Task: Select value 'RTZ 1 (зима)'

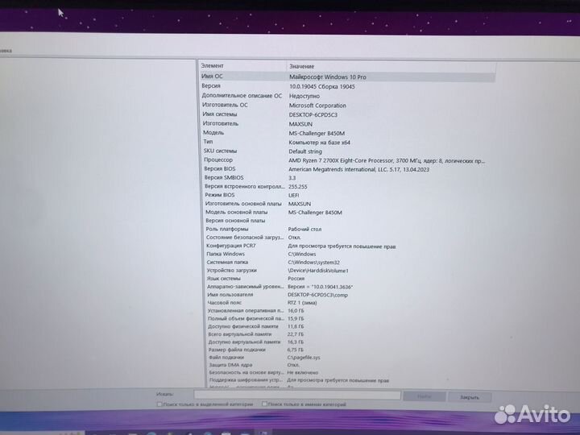Action: (x=302, y=303)
